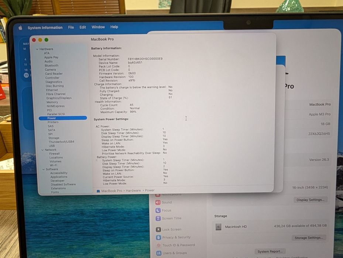The height and width of the screenshot is (258, 343).
Task: Click the Display Settings button
Action: (311, 200)
